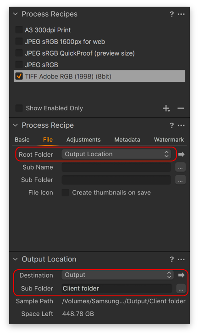Click arrow icon next to Destination
Image resolution: width=199 pixels, height=335 pixels.
[182, 275]
